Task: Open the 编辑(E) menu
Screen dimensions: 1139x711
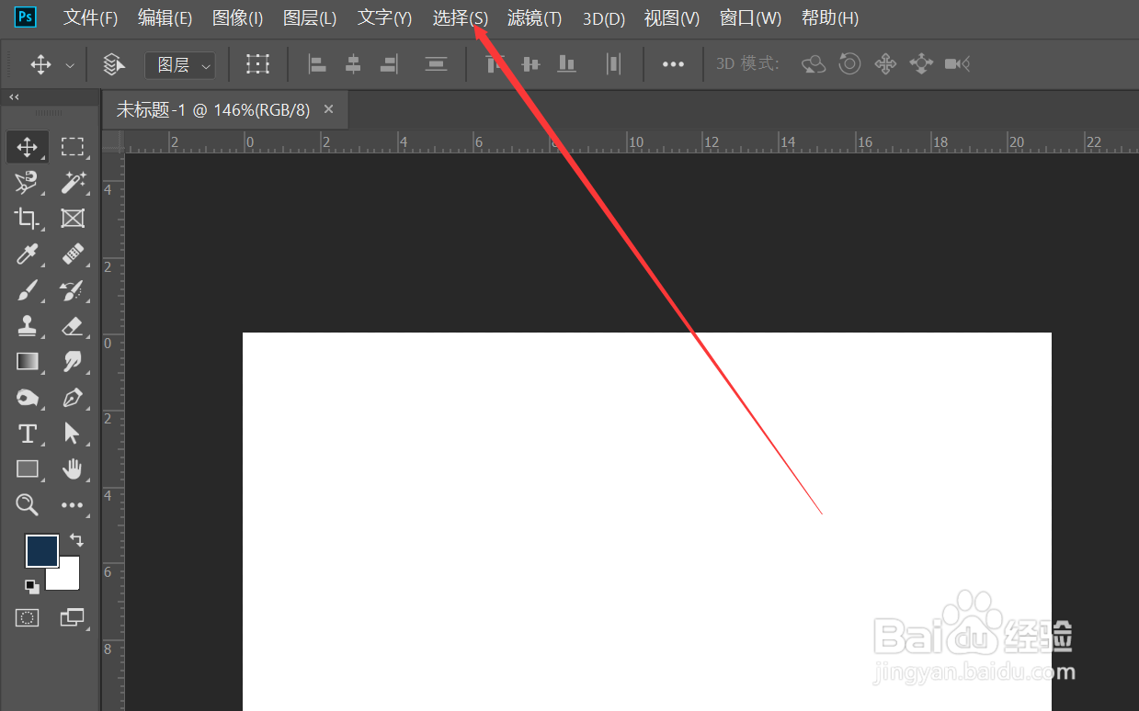Action: 165,17
